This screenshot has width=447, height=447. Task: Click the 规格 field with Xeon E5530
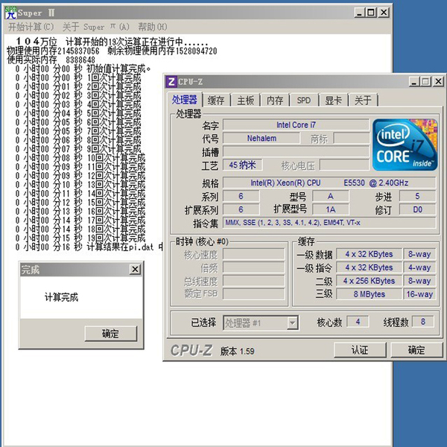[329, 183]
